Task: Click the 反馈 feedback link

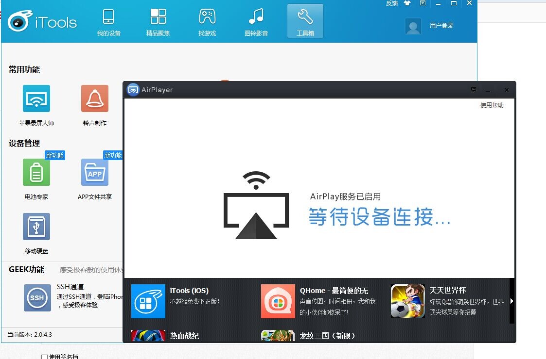Action: pos(392,3)
